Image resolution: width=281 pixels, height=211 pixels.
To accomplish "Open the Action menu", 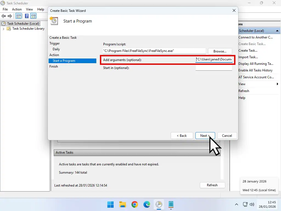I will tap(17, 9).
